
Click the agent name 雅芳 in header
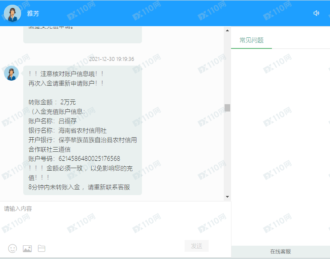click(x=33, y=14)
